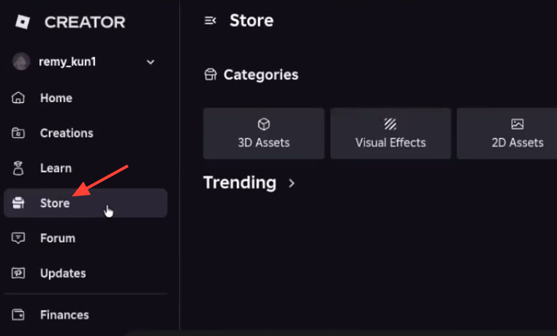557x336 pixels.
Task: Click the Learn icon in sidebar
Action: coord(18,168)
